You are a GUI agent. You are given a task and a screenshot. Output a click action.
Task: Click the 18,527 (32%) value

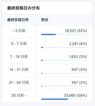pos(76,31)
